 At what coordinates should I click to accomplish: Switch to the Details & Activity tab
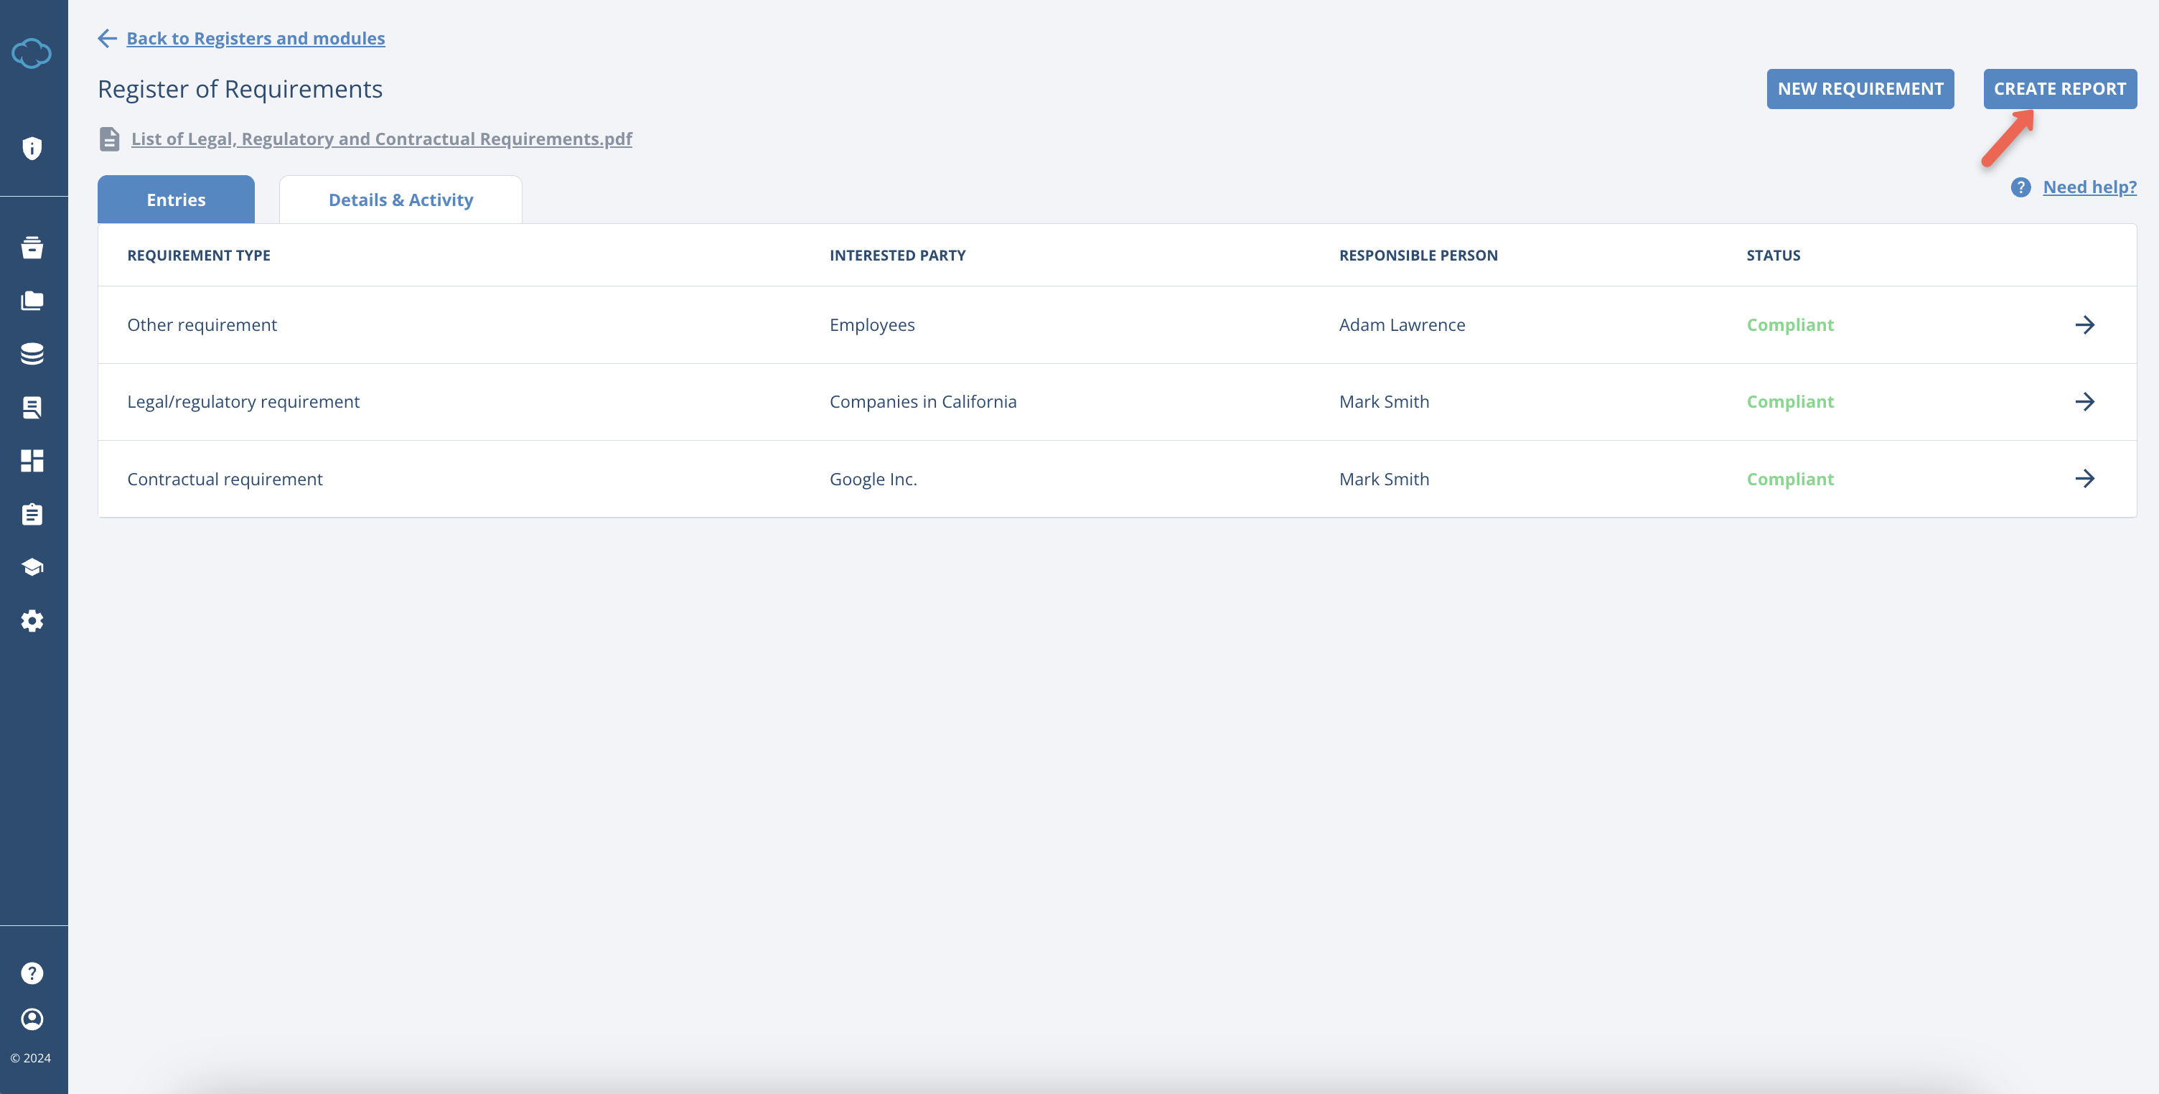click(401, 200)
